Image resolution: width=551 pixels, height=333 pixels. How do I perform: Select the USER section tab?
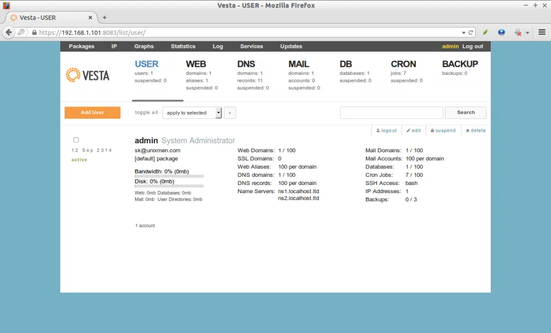tap(146, 64)
